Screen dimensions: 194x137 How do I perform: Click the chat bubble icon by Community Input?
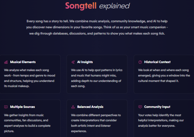click(140, 107)
